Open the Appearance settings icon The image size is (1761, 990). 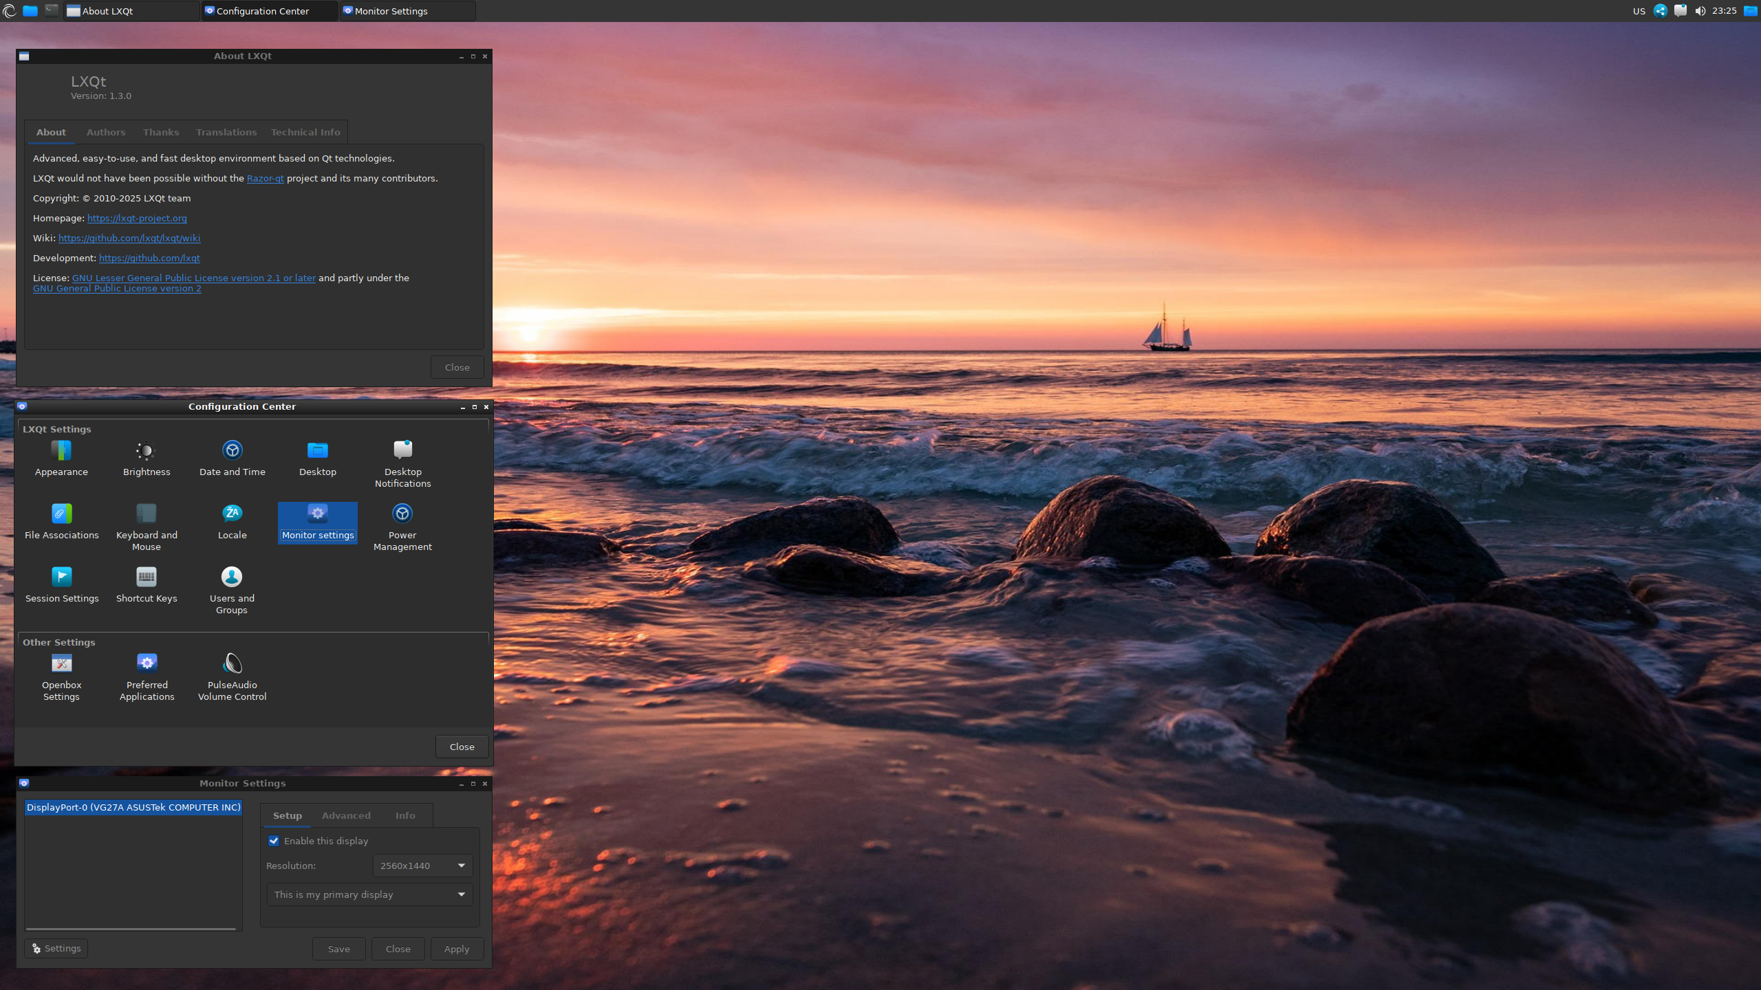pos(61,451)
